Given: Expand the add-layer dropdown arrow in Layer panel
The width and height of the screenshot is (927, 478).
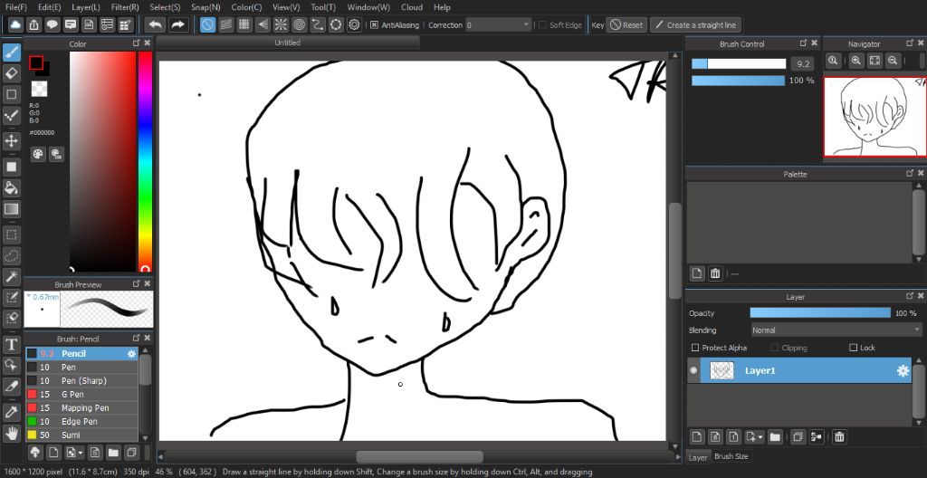Looking at the screenshot, I should (760, 437).
